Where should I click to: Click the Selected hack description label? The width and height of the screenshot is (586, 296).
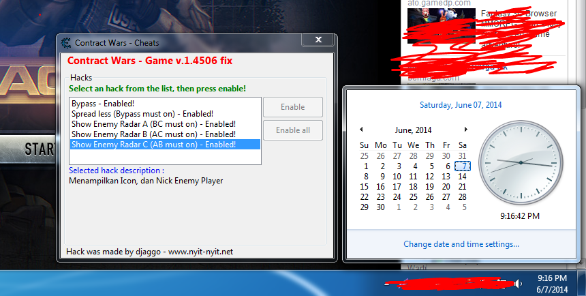117,171
